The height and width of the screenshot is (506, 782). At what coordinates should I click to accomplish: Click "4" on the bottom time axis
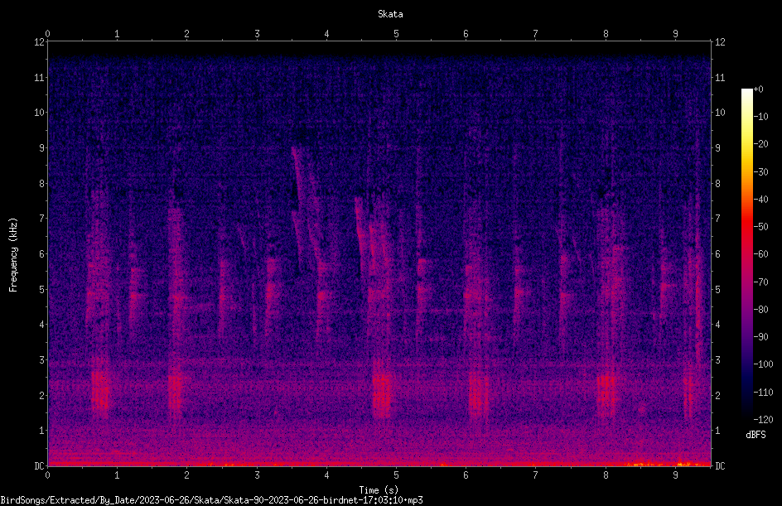coord(326,475)
